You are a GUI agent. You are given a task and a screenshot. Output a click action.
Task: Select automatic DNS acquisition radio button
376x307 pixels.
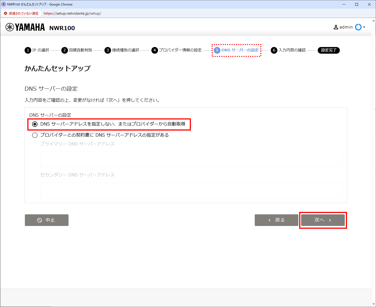[35, 124]
